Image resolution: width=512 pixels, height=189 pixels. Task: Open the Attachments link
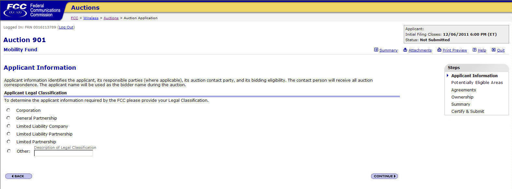coord(420,50)
